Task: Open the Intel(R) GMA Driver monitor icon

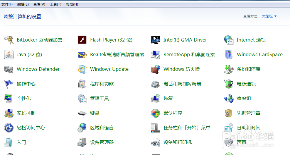Action: 156,40
